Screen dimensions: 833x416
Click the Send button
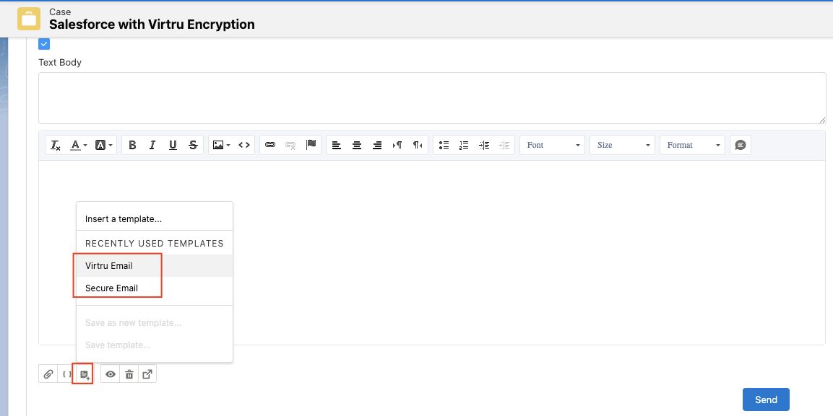click(x=766, y=399)
